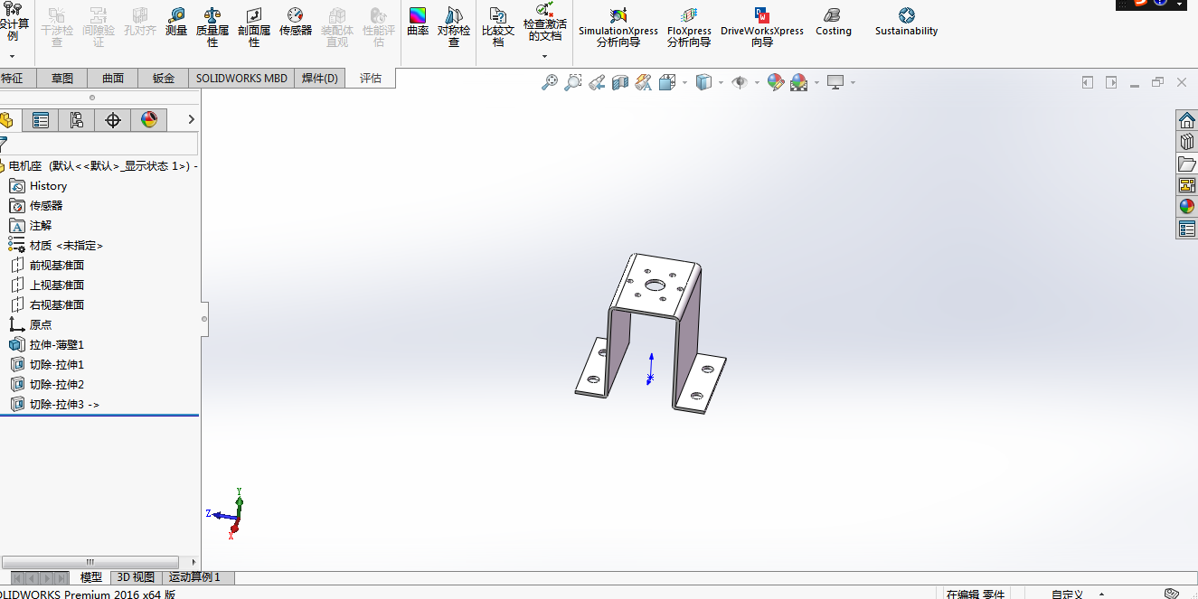The width and height of the screenshot is (1198, 599).
Task: Open 比较文档 compare documents
Action: pyautogui.click(x=498, y=27)
